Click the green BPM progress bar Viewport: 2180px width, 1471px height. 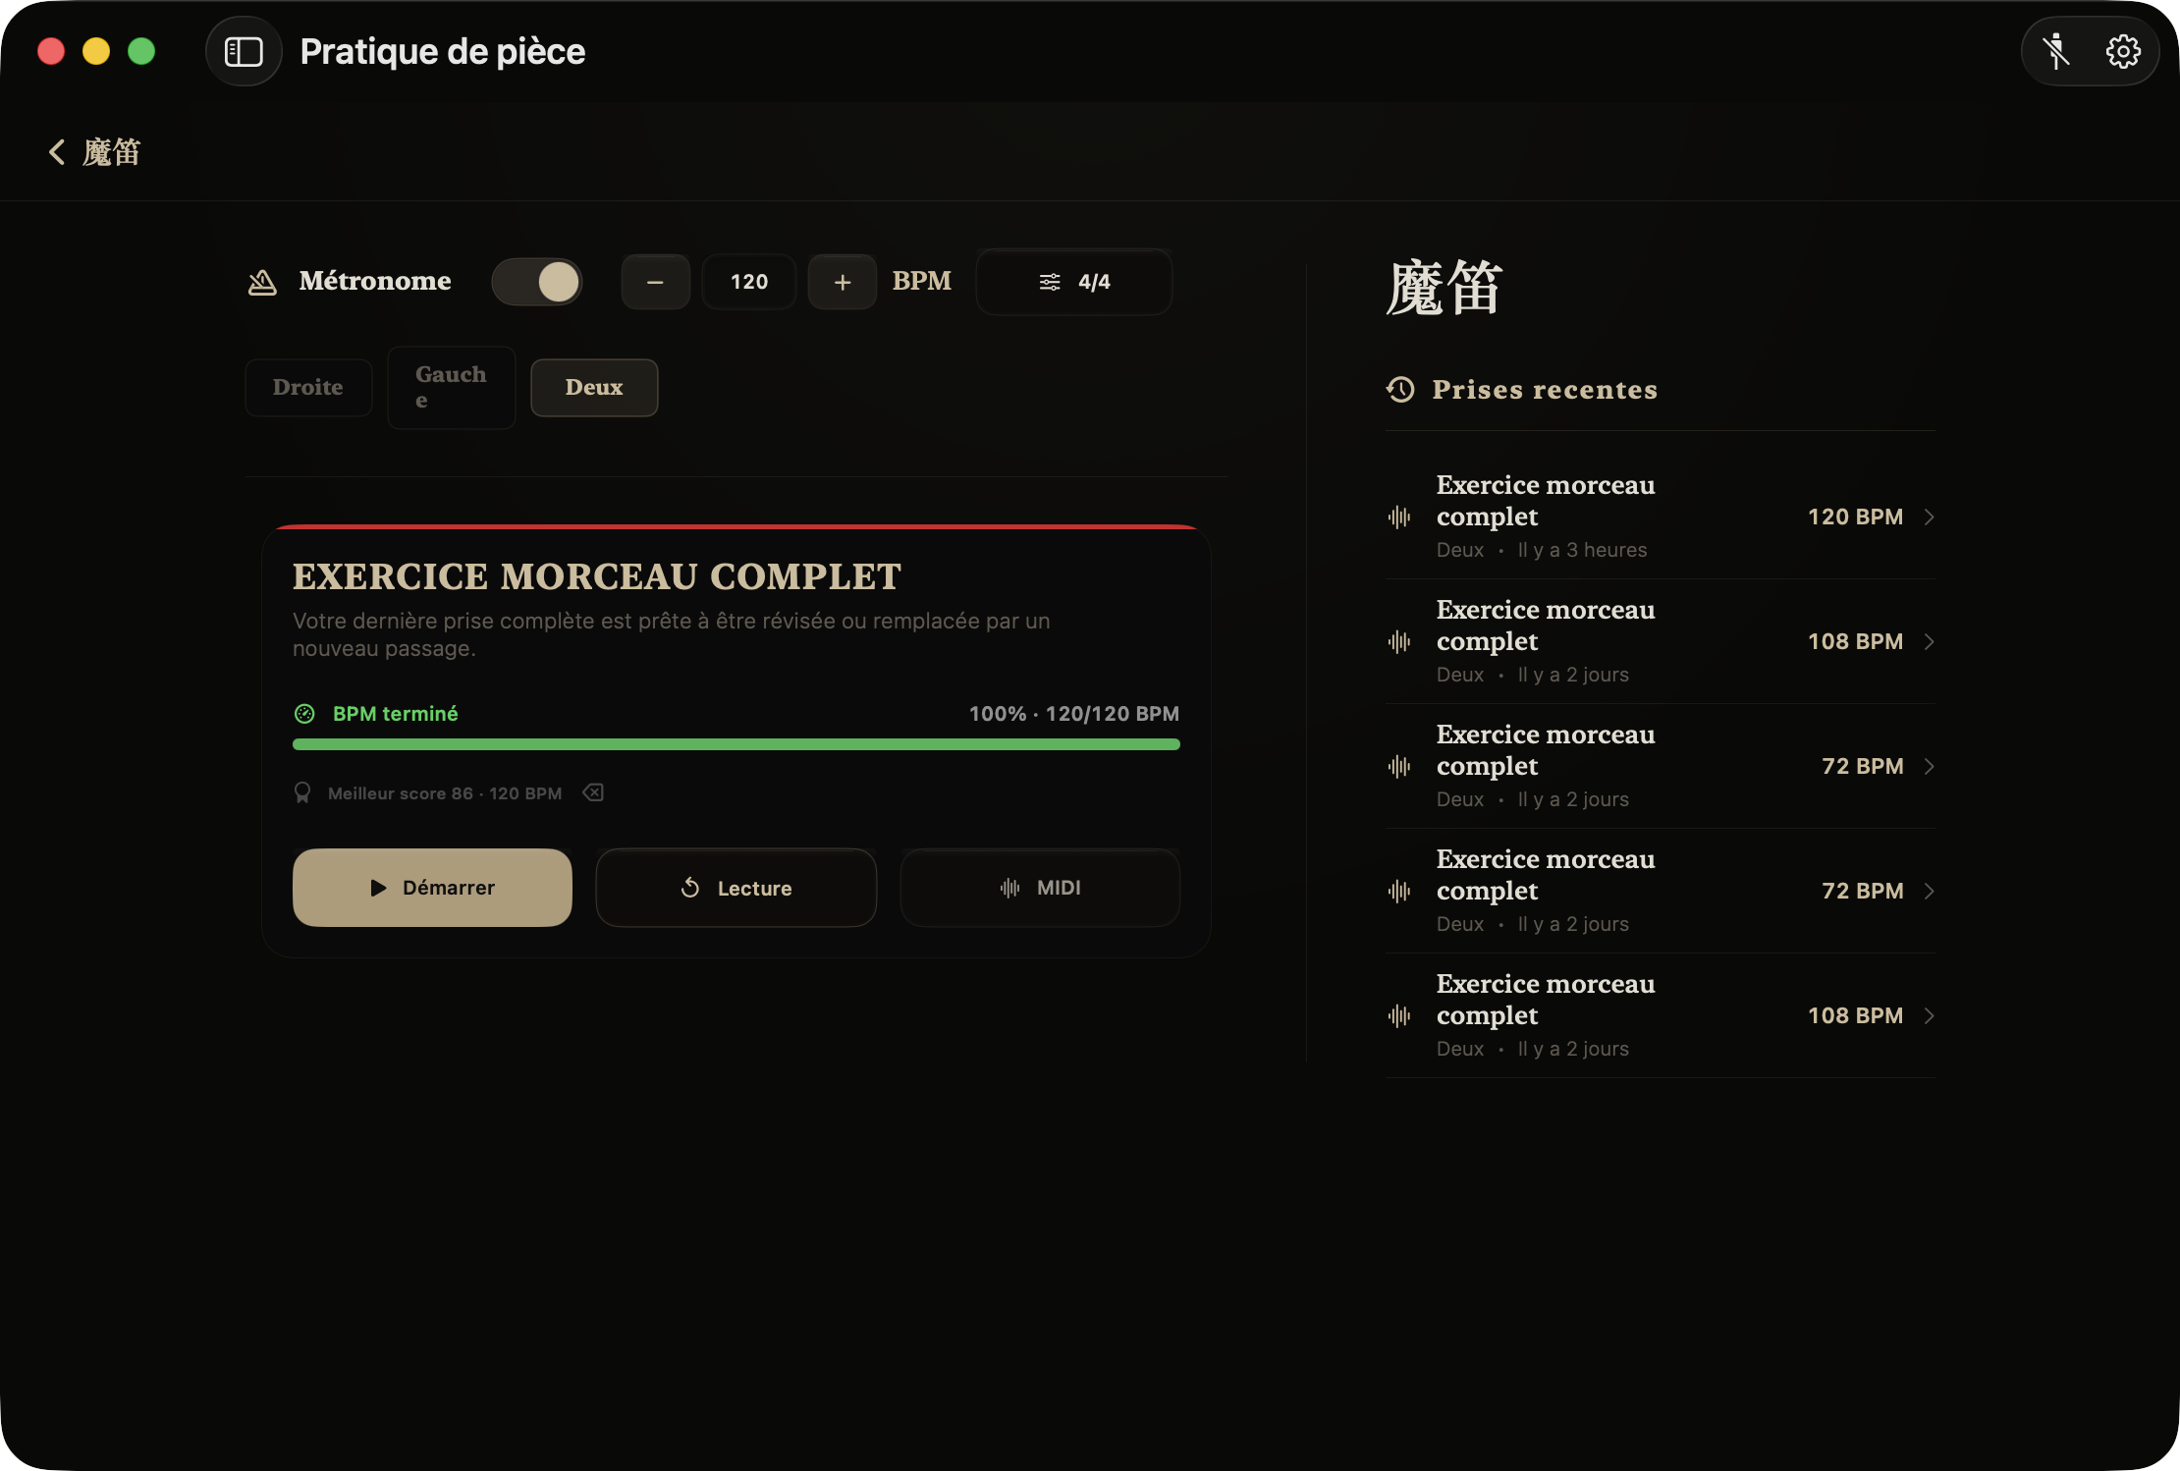(736, 744)
